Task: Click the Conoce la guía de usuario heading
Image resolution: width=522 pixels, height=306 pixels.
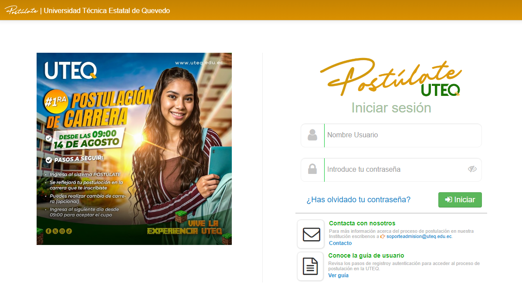Action: (x=366, y=255)
